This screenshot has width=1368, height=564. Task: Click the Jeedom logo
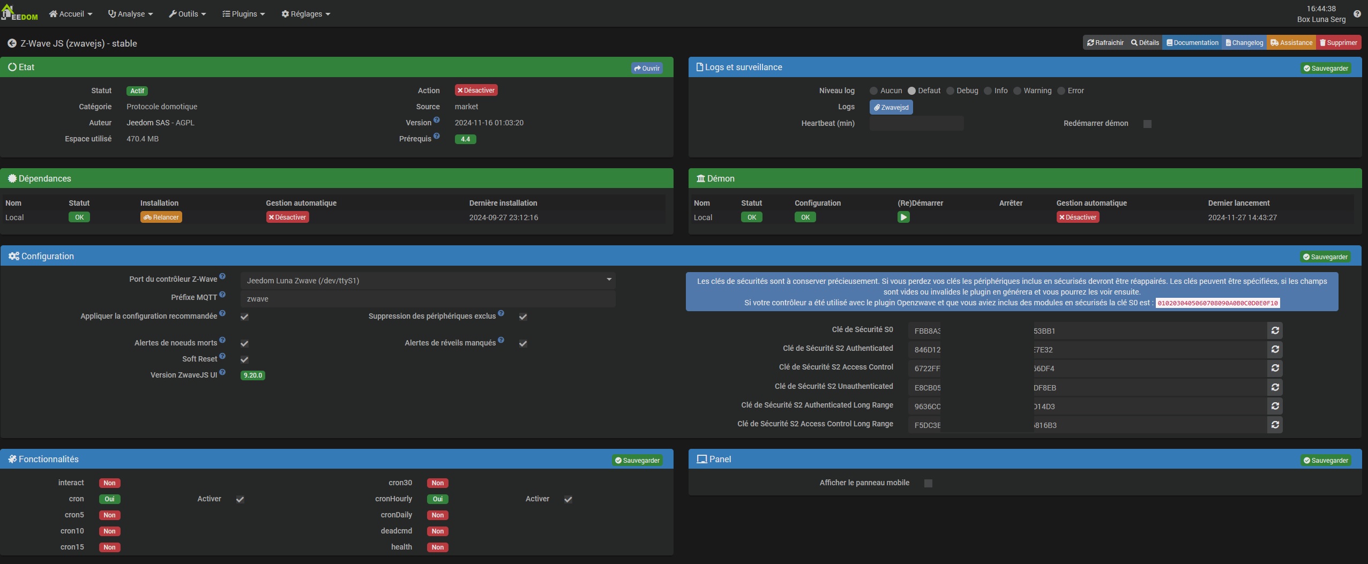pyautogui.click(x=20, y=13)
